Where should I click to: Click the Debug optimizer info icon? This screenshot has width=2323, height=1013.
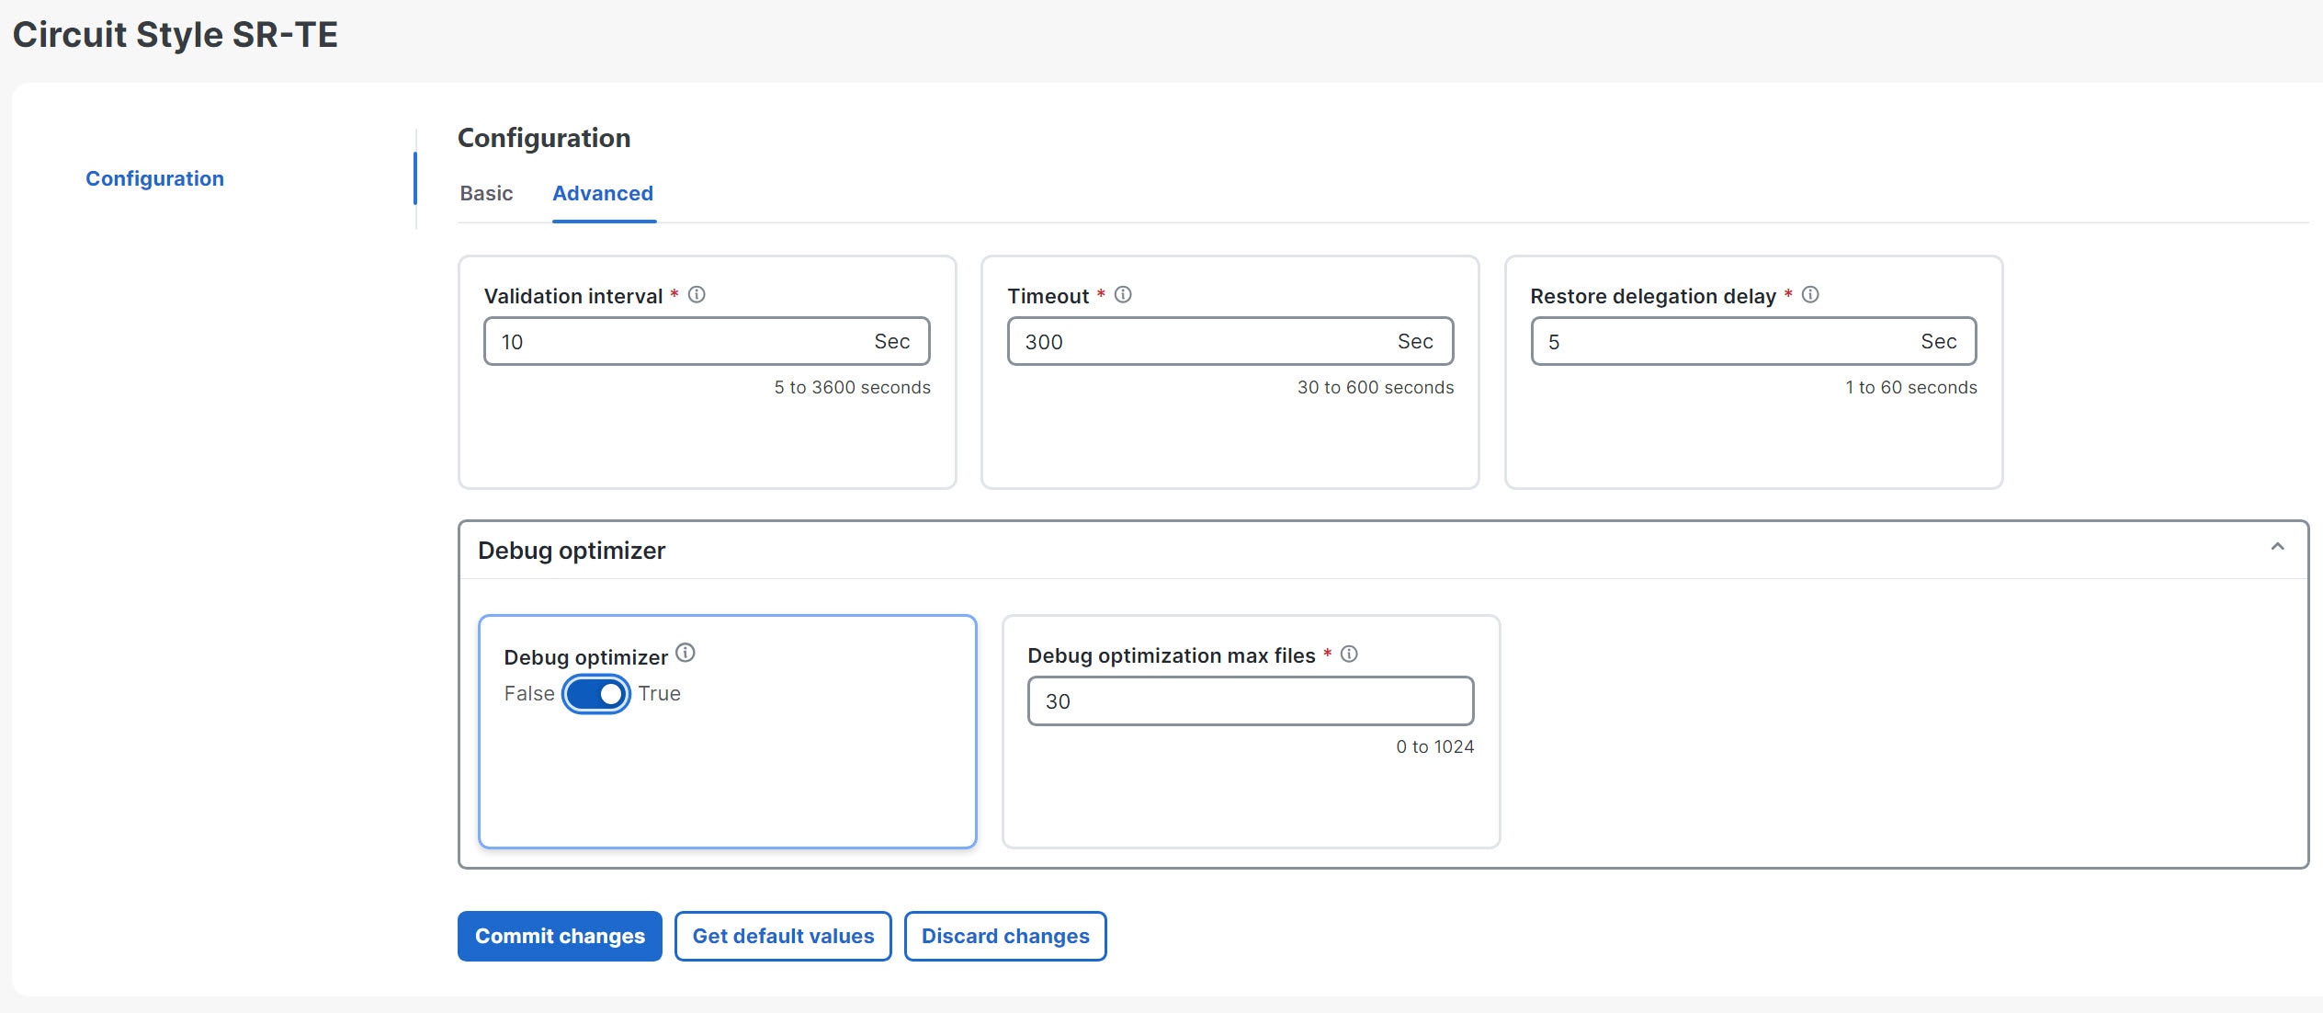click(685, 653)
